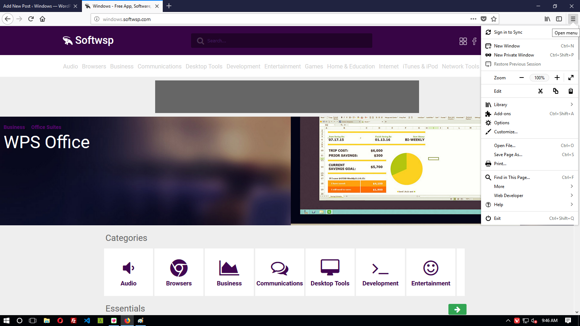Open Desktop Tools category card

click(330, 272)
